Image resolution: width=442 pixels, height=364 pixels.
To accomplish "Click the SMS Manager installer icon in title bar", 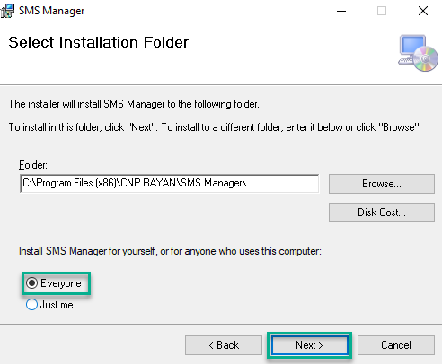I will point(7,11).
